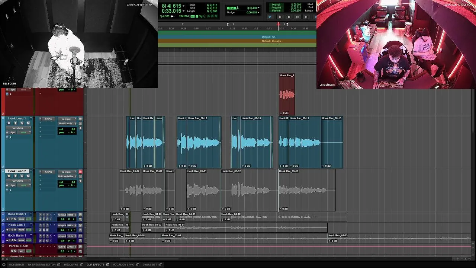This screenshot has width=476, height=268.
Task: Solo the Hook Lead 2 track
Action: point(22,176)
